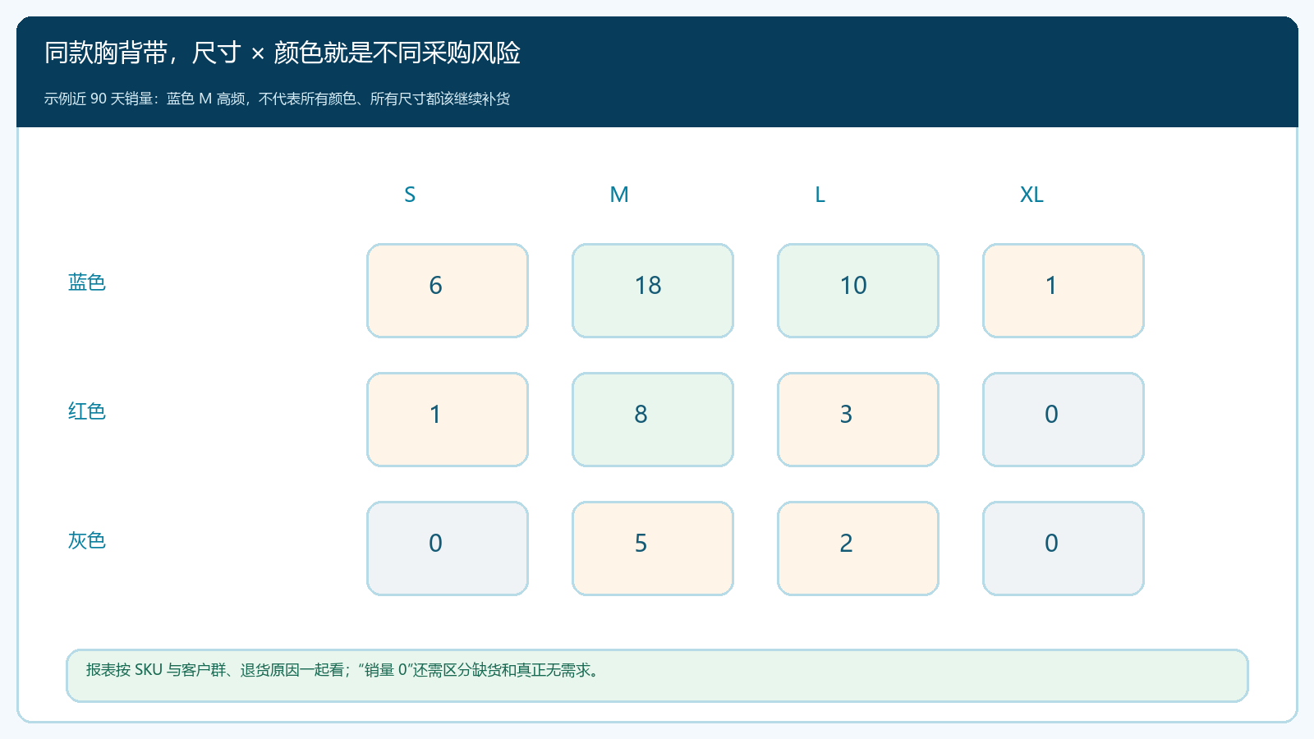Click the 蓝色 XL cell showing 1
The image size is (1314, 739).
coord(1064,291)
